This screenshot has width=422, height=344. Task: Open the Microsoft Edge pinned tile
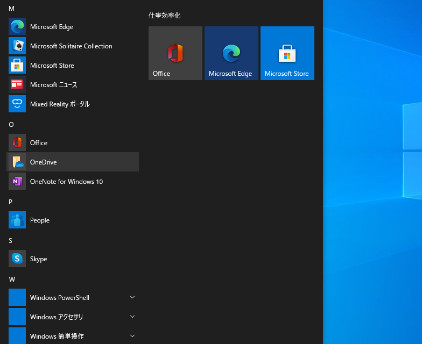[x=231, y=53]
